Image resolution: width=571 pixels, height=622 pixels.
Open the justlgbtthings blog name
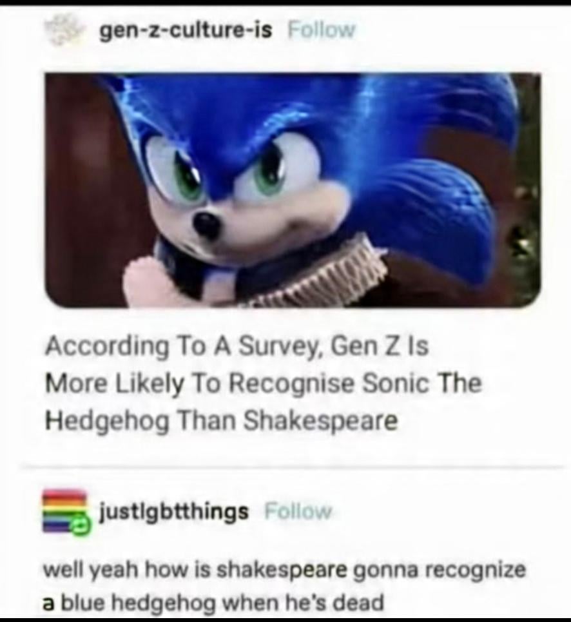[x=173, y=512]
